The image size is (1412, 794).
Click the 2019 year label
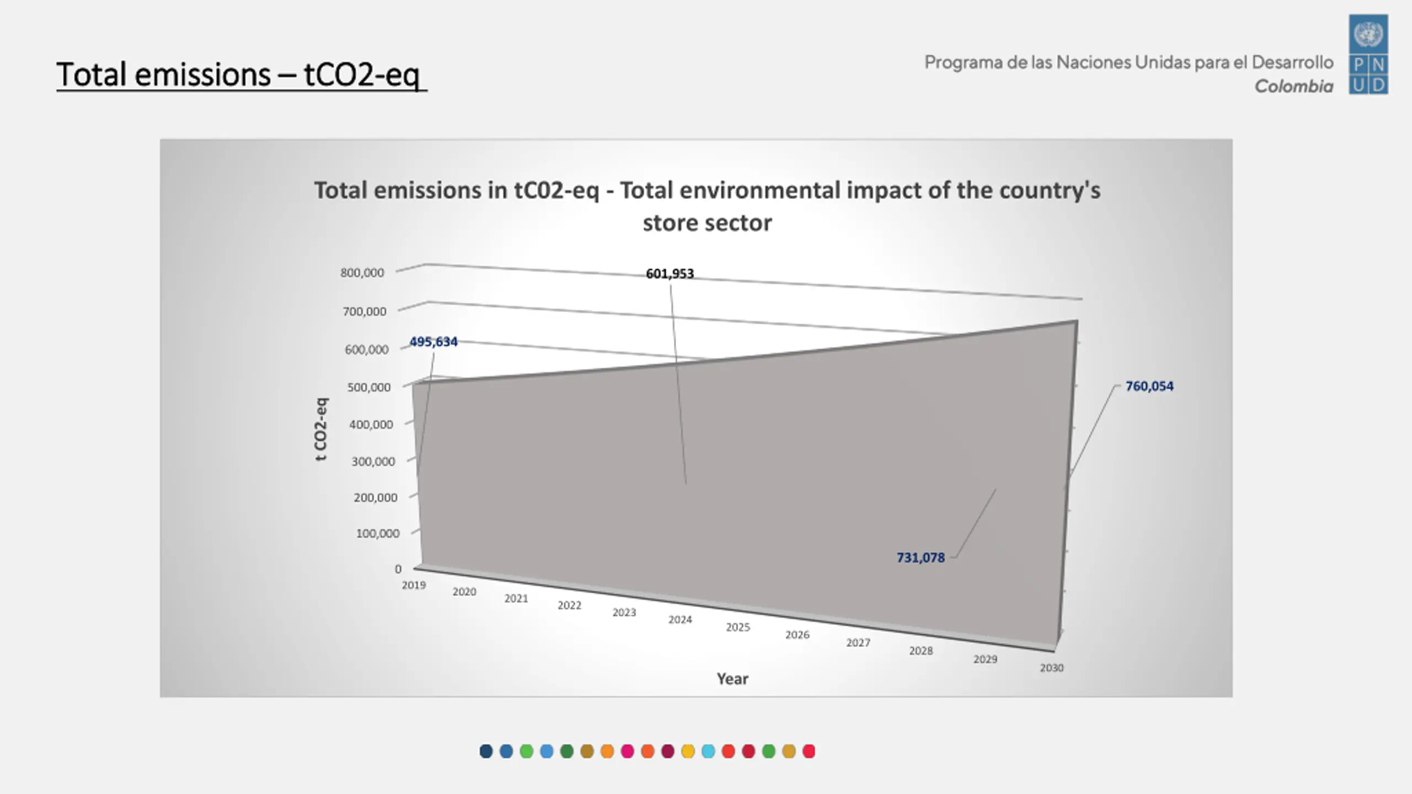[414, 585]
